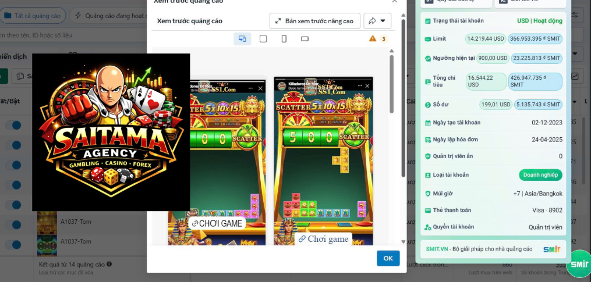Select the Quảng cáo đang hoạt động tab
Screen dimensions: 591x282
click(x=109, y=16)
